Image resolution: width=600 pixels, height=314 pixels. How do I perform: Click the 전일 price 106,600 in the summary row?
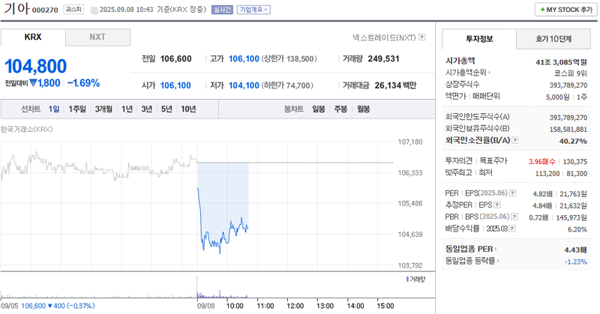(176, 59)
